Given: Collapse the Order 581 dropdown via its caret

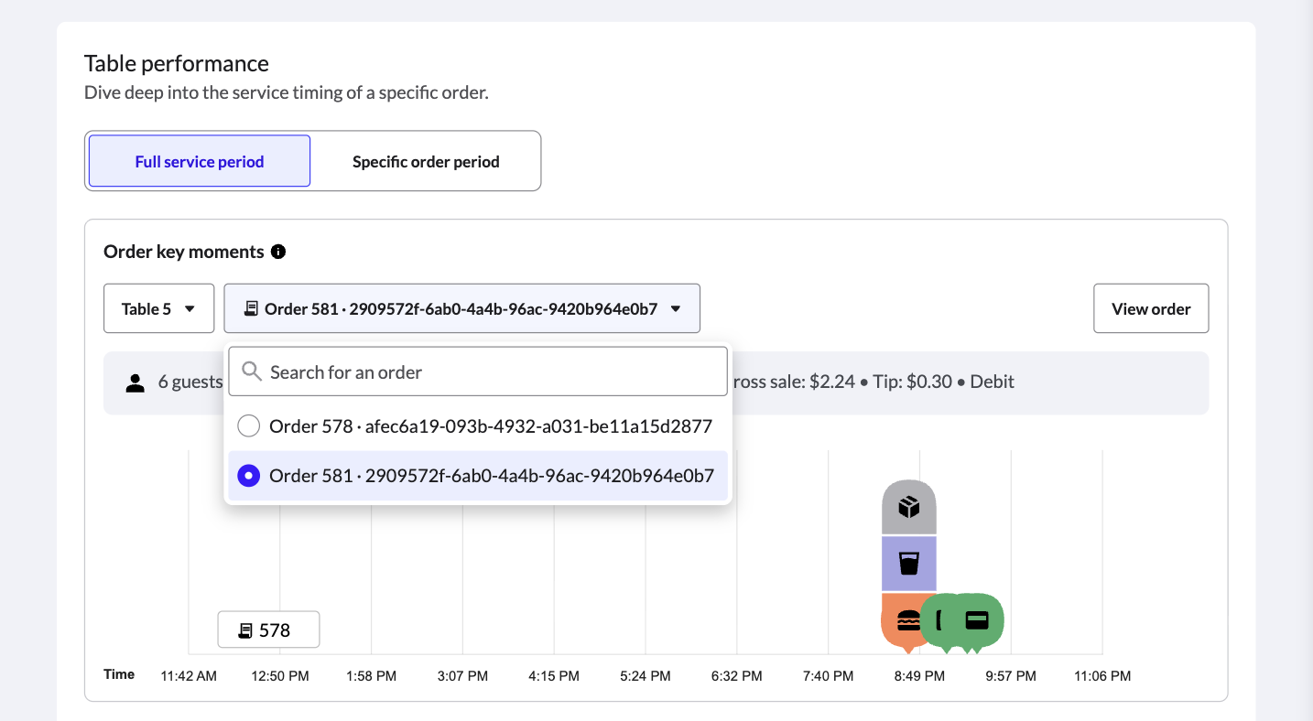Looking at the screenshot, I should point(676,309).
